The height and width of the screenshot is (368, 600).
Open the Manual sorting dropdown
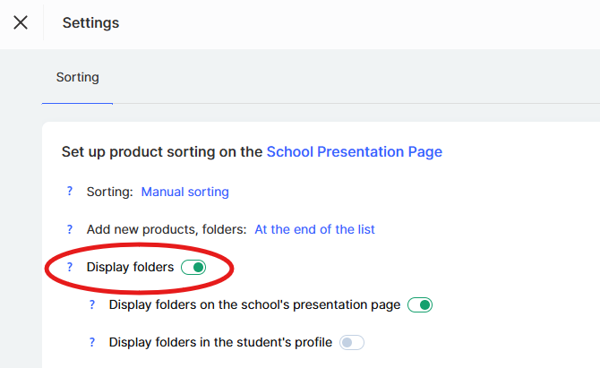(184, 192)
